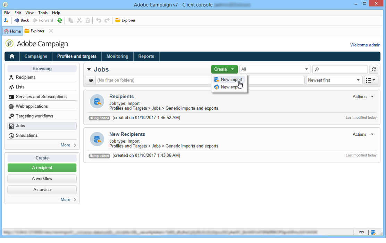Switch to the Home tab
Image resolution: width=386 pixels, height=243 pixels.
click(12, 31)
